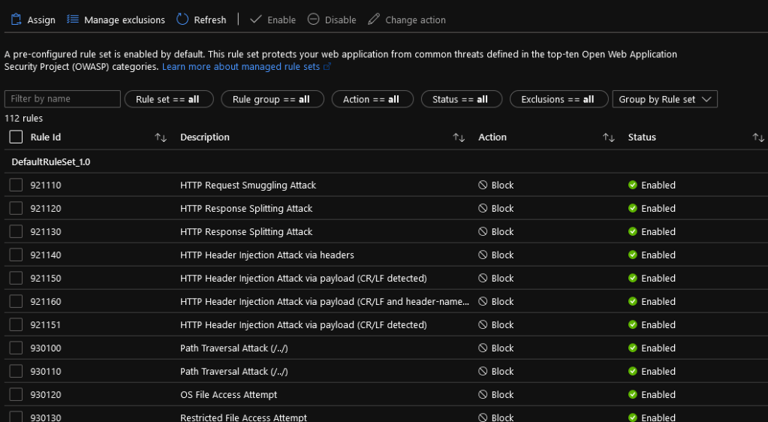Click the OS File Access Attempt rule row
The image size is (768, 422).
[x=229, y=395]
